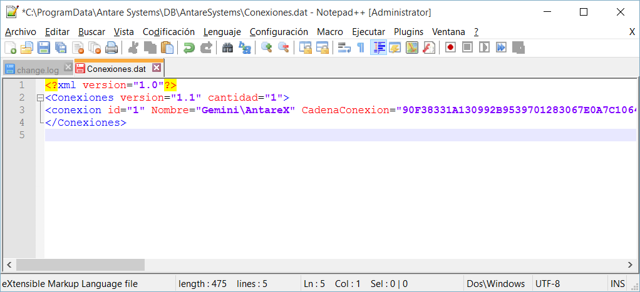Open the Plugins menu
This screenshot has height=292, width=640.
tap(408, 31)
